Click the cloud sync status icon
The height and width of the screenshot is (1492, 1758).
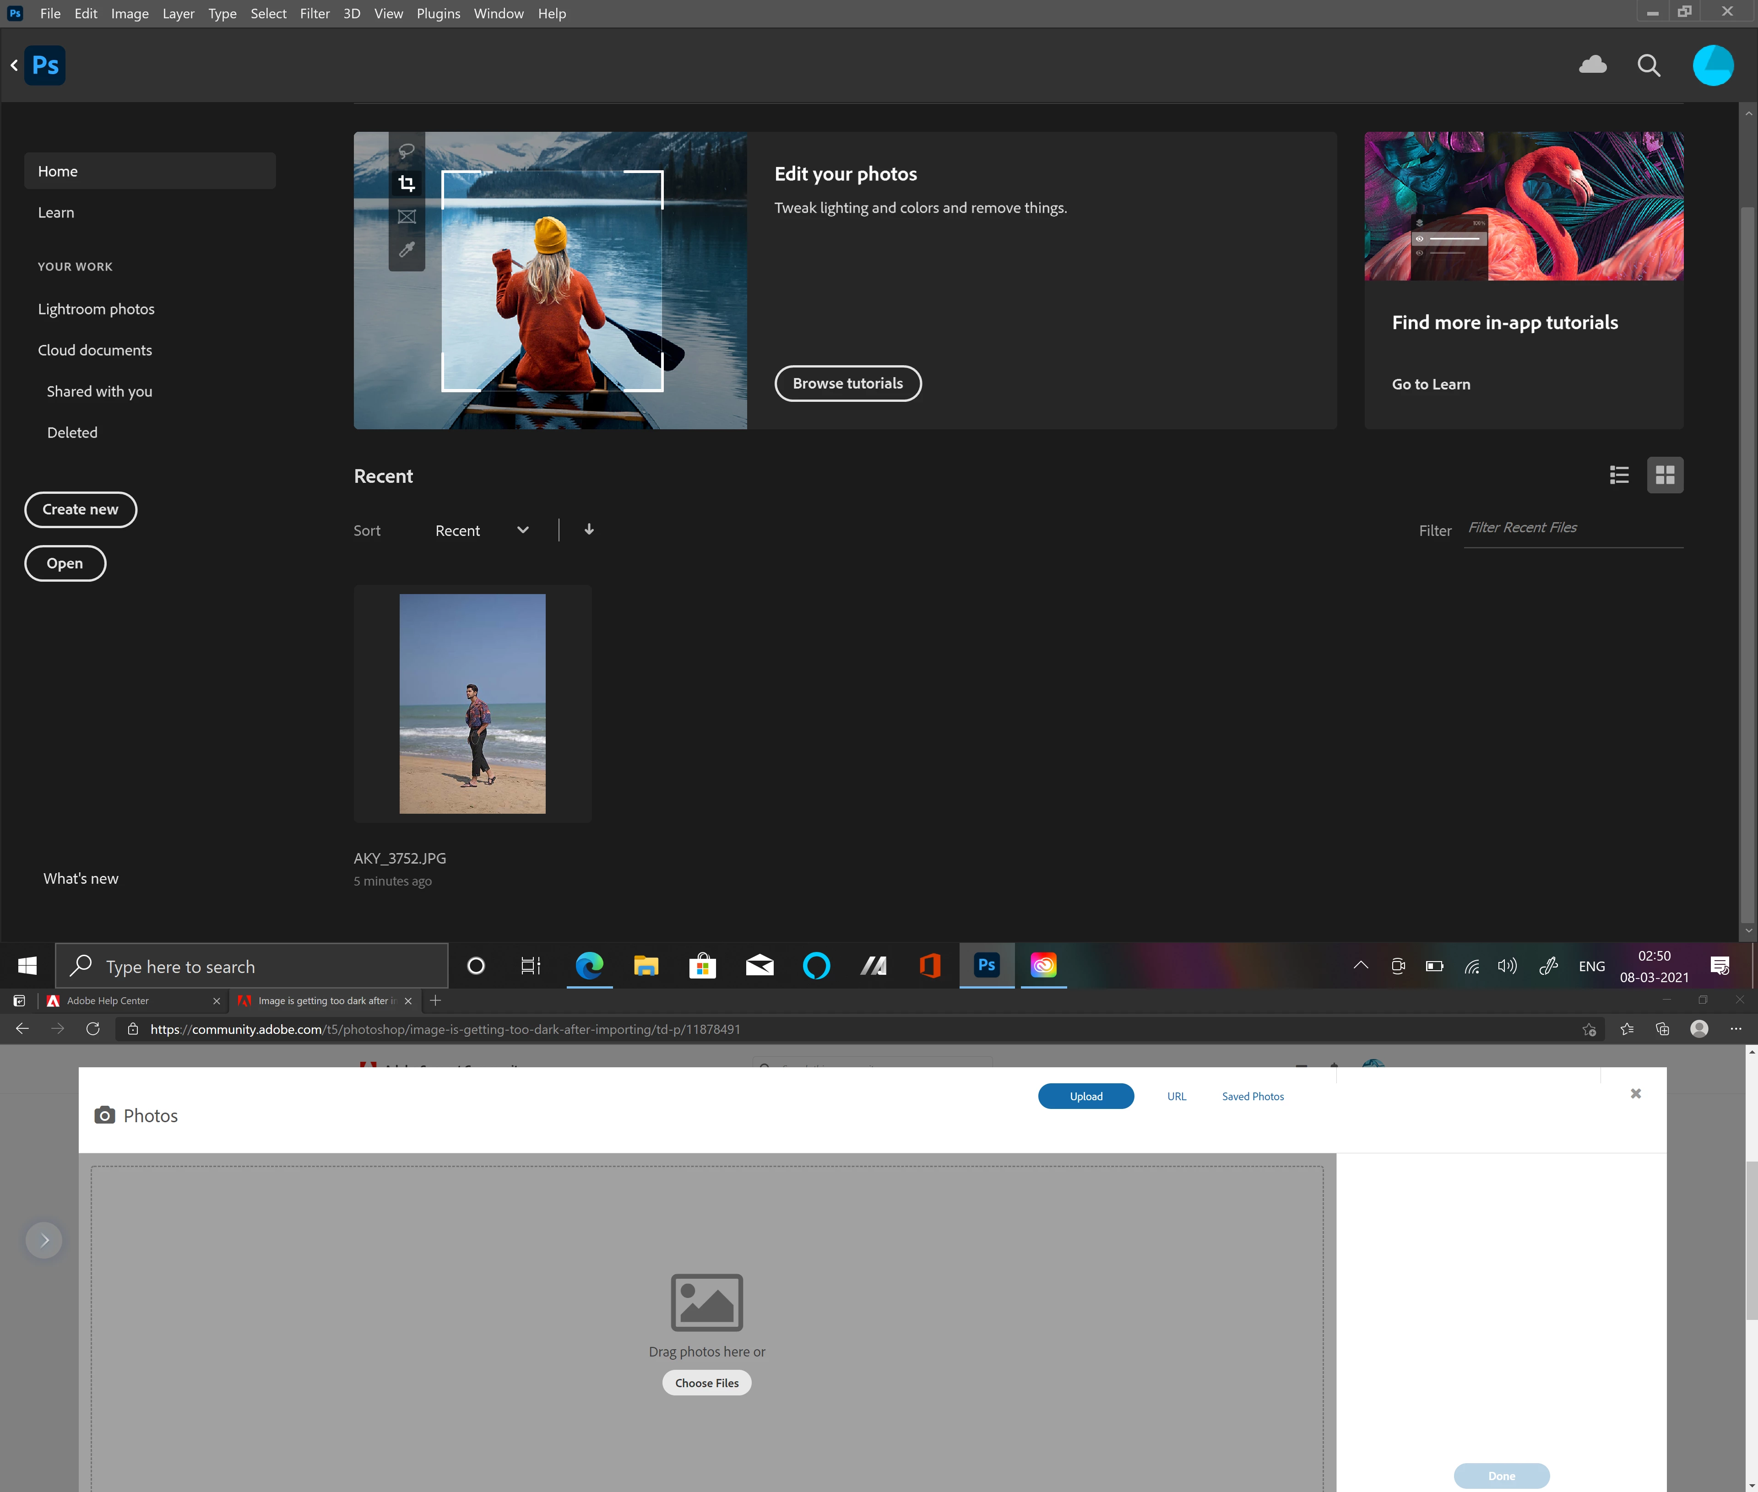coord(1592,65)
